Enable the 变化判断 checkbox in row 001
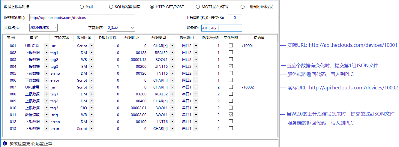Viewport: 399px width, 147px height. 231,46
